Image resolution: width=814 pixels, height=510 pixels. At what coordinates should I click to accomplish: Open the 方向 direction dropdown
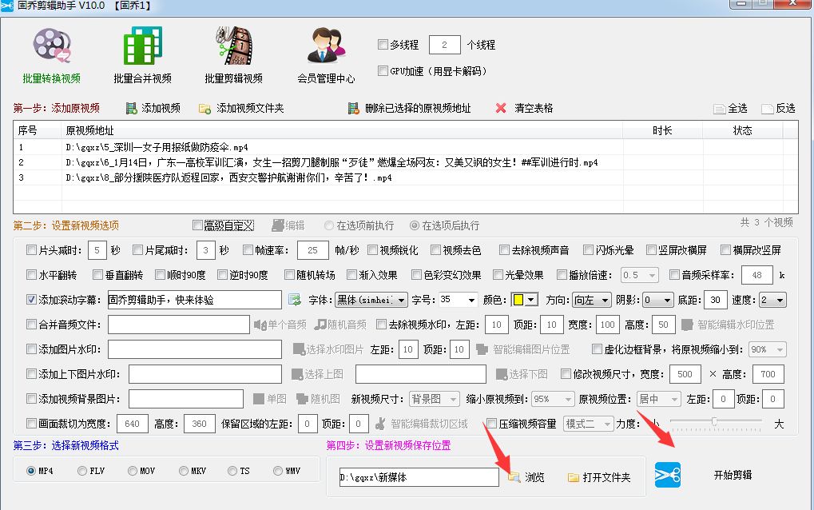[592, 300]
